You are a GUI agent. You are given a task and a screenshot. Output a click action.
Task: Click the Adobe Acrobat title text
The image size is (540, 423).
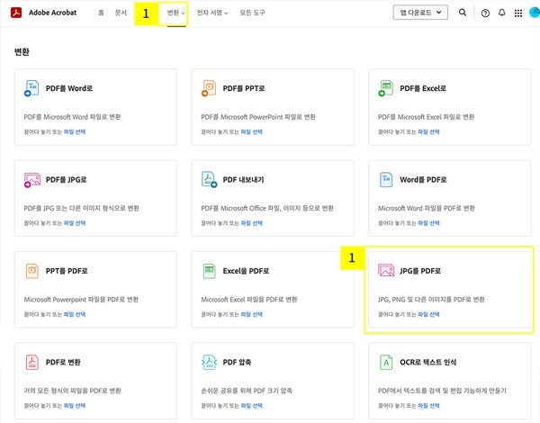pos(52,13)
